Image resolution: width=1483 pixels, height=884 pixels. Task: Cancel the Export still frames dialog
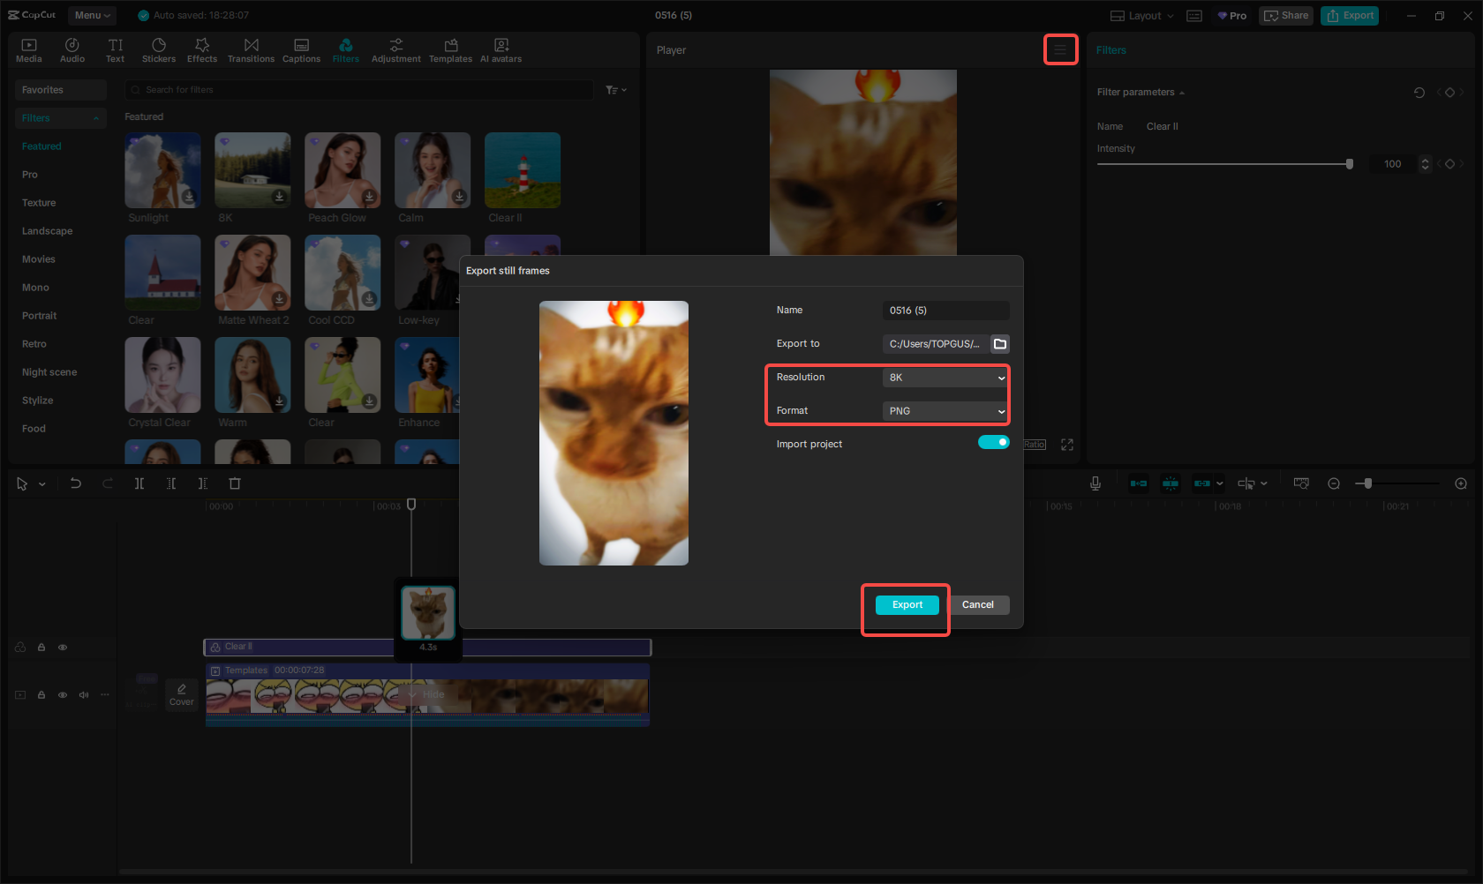point(978,604)
